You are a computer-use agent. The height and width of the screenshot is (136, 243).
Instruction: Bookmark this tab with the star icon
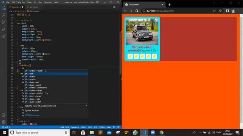(x=220, y=11)
